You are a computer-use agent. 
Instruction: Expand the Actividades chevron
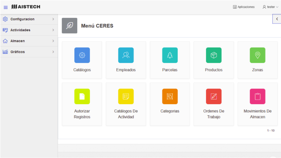pyautogui.click(x=53, y=30)
